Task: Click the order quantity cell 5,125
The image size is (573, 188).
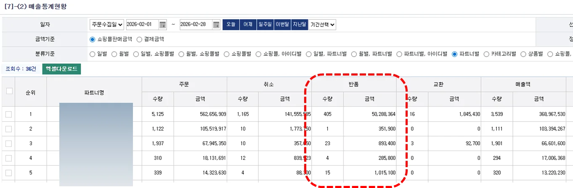Action: click(x=158, y=114)
